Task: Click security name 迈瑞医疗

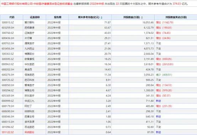Action: (29, 33)
